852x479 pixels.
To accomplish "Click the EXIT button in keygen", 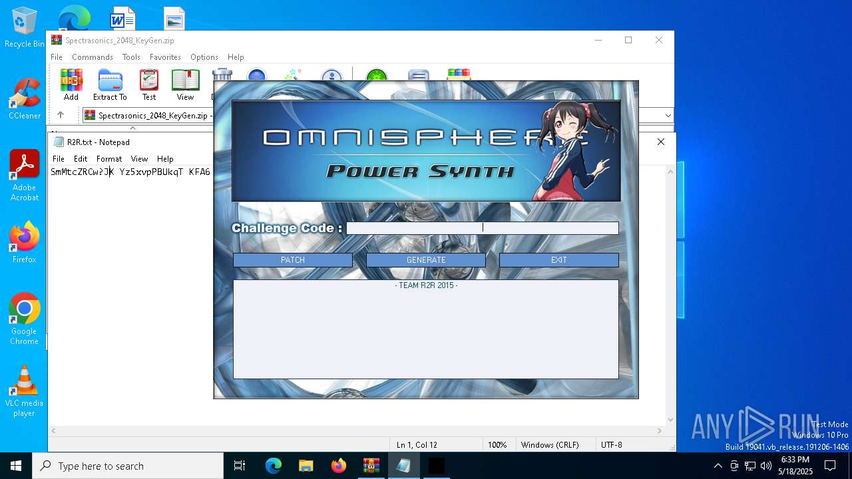I will point(559,260).
